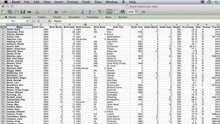220x124 pixels.
Task: Select the Birth Country header cell
Action: pyautogui.click(x=85, y=27)
